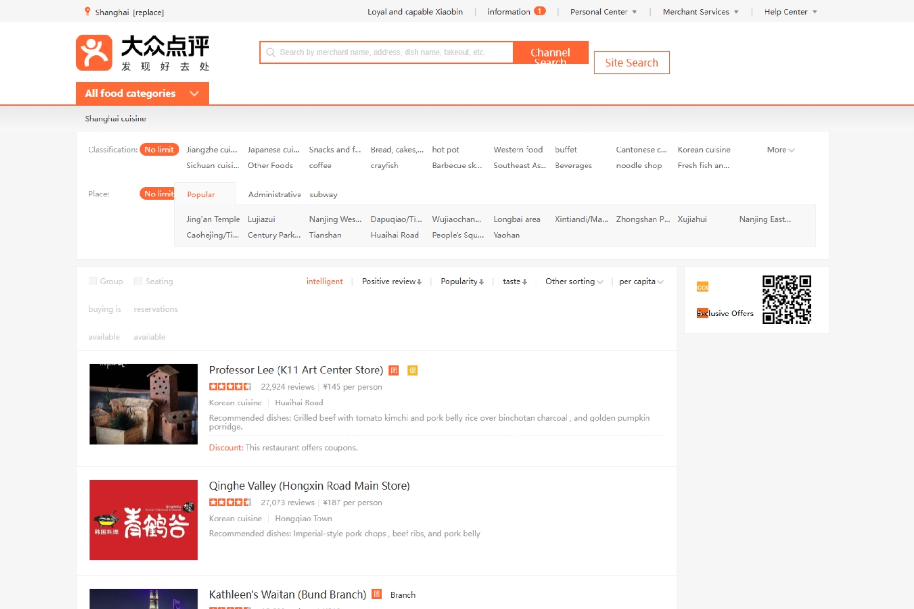Select the location pin icon beside Shanghai
914x609 pixels.
coord(87,11)
